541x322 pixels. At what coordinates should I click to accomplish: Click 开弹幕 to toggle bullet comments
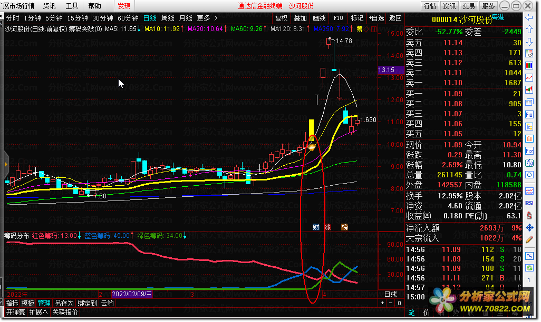pyautogui.click(x=15, y=312)
